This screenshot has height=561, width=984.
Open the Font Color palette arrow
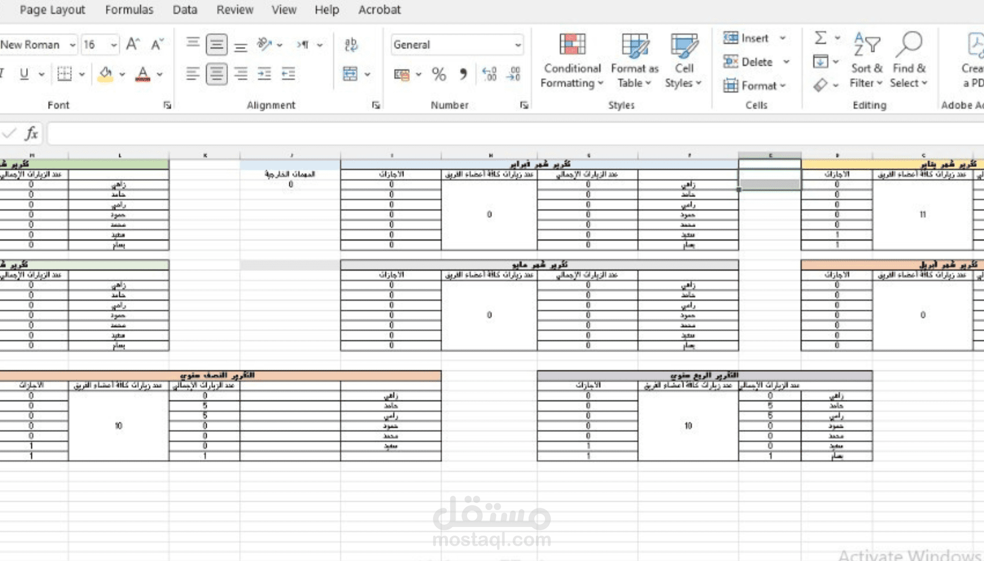pyautogui.click(x=160, y=74)
